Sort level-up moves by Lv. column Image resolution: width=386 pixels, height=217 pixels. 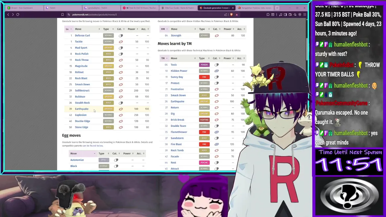coord(69,29)
